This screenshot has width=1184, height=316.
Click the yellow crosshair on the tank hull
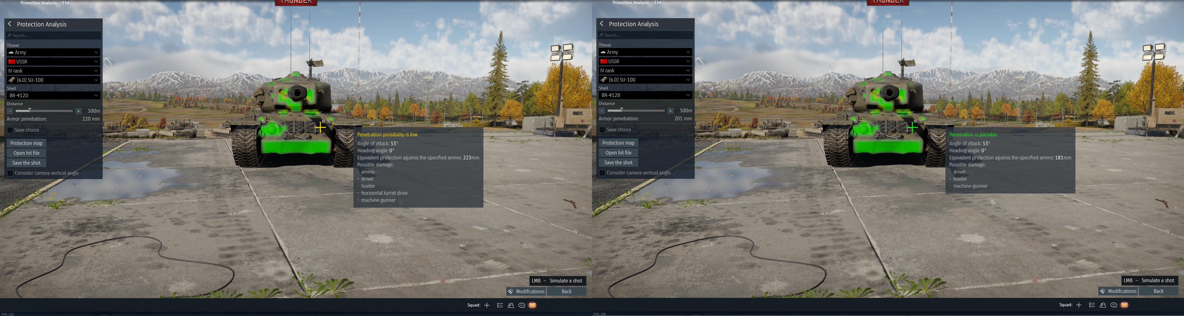point(320,127)
